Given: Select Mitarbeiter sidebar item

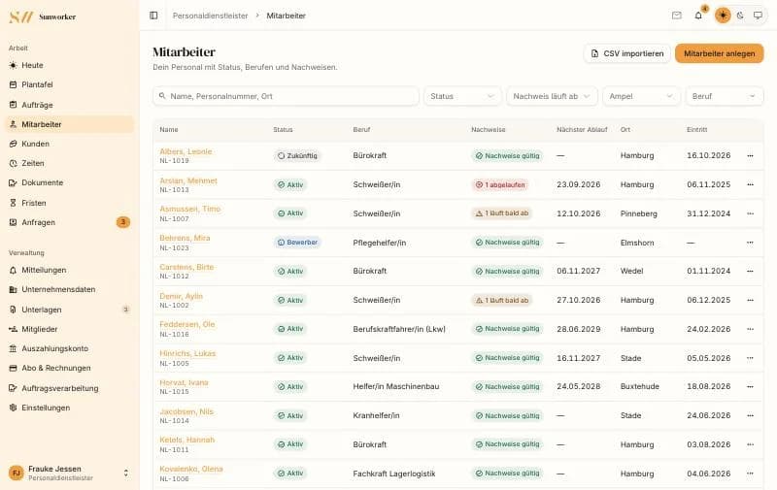Looking at the screenshot, I should 69,124.
